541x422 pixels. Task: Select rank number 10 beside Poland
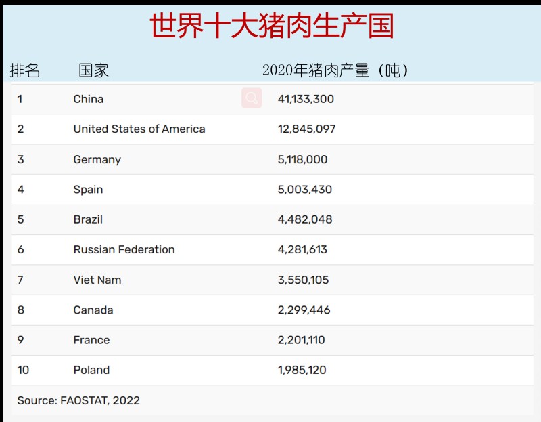tap(22, 370)
